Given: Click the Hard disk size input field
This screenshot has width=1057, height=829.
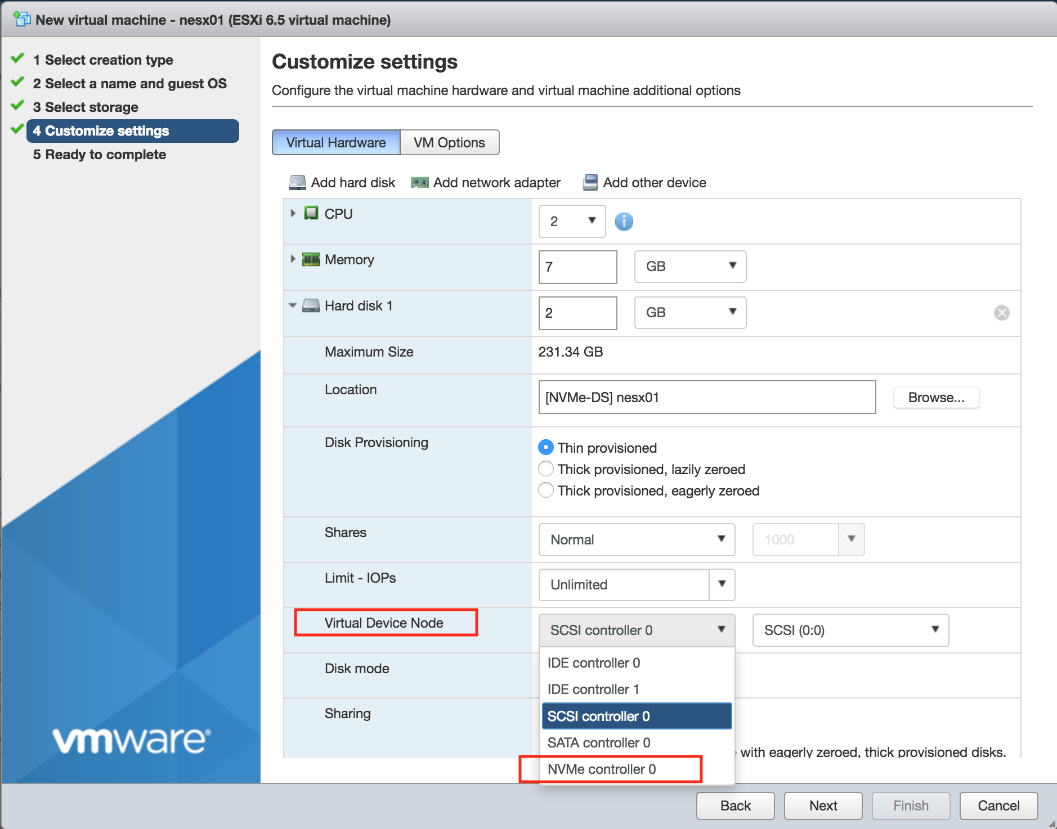Looking at the screenshot, I should 577,313.
